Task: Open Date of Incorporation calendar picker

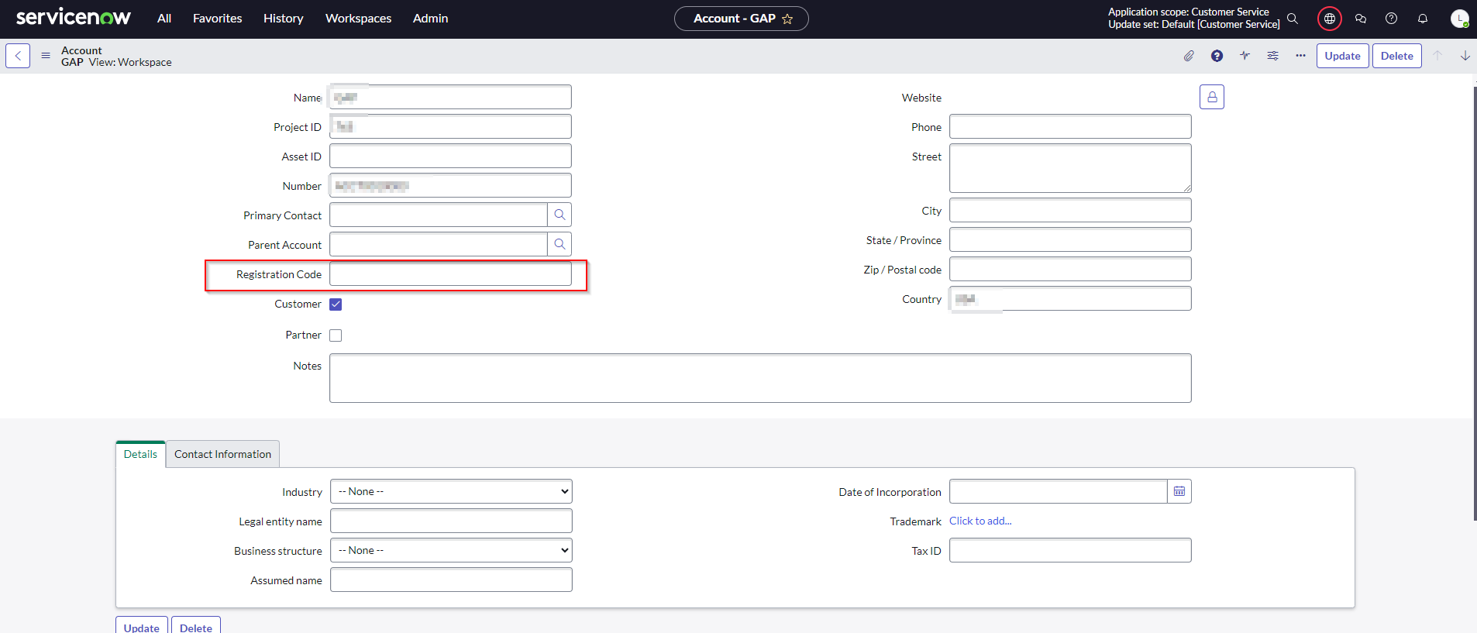Action: (x=1179, y=491)
